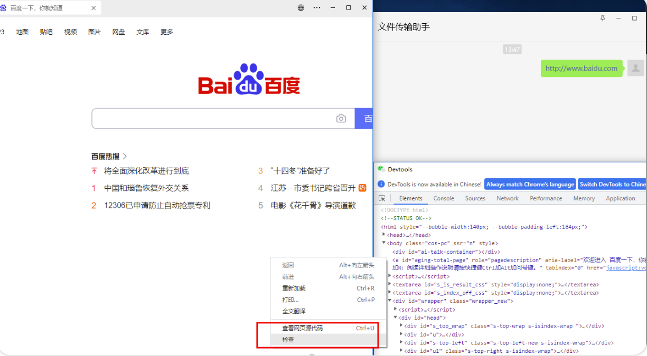
Task: Click the gray avatar in the chat
Action: [x=636, y=69]
